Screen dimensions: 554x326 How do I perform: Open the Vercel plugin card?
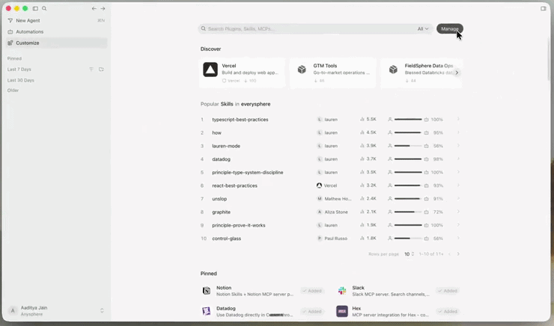242,73
